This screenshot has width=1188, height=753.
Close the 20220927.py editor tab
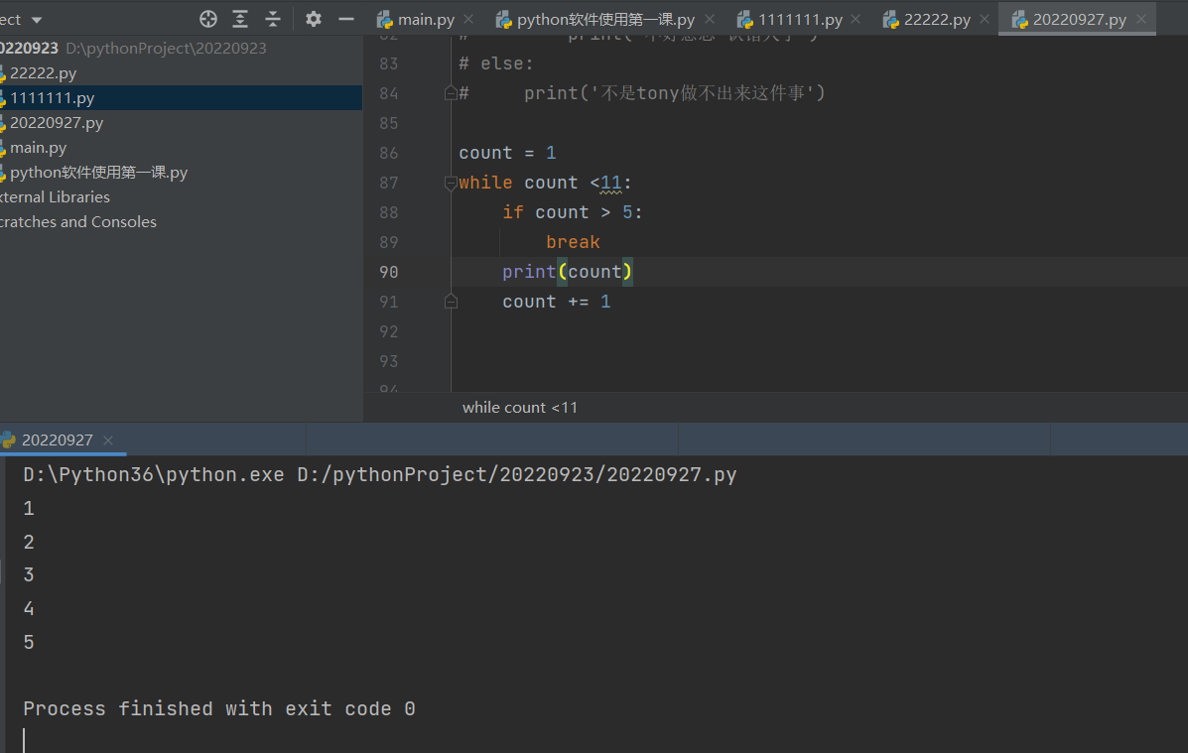coord(1141,19)
